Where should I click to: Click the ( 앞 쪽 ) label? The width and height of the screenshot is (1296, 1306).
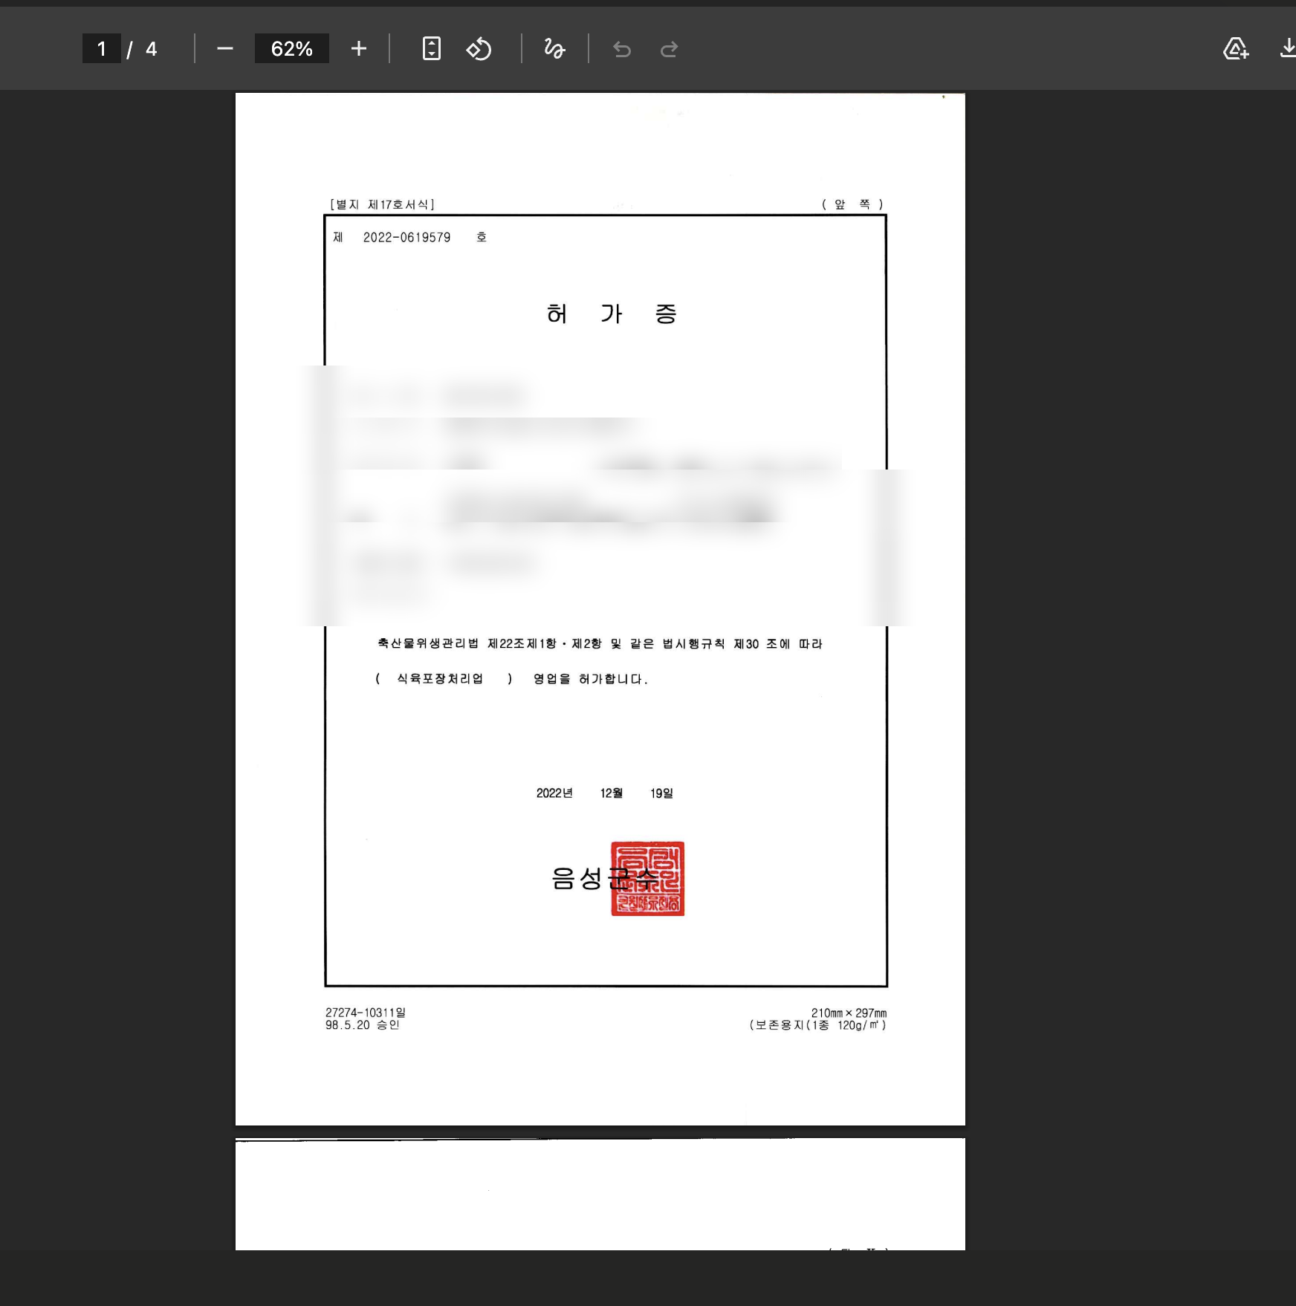coord(852,204)
